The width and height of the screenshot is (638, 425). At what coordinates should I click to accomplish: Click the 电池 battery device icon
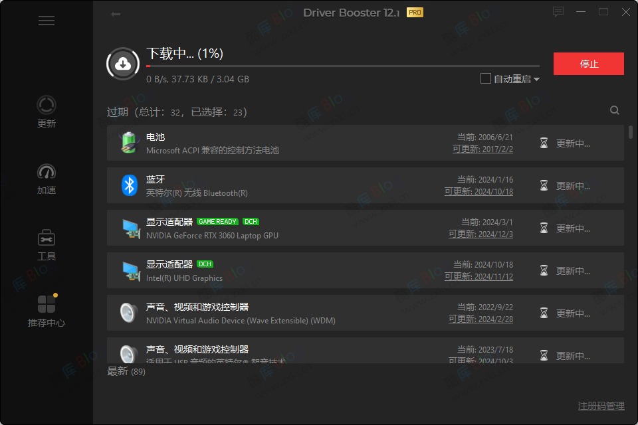pyautogui.click(x=128, y=143)
